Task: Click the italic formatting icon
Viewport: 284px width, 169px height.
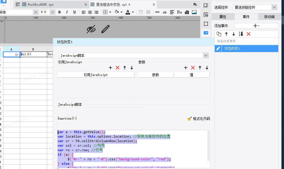Action: click(67, 12)
